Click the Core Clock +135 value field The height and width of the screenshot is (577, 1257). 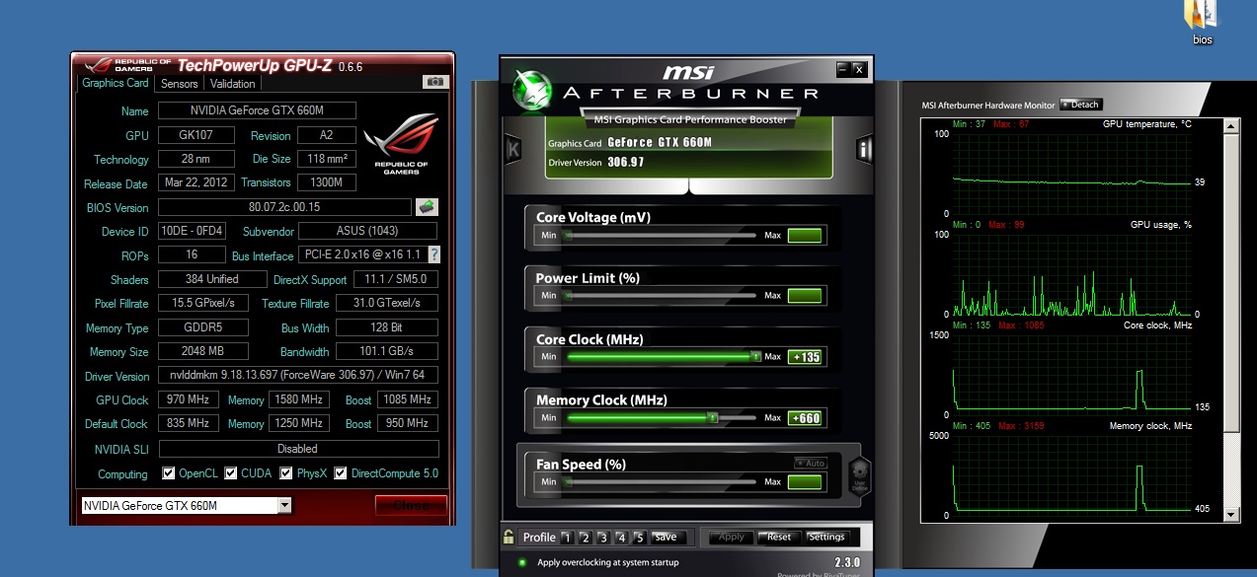(805, 357)
